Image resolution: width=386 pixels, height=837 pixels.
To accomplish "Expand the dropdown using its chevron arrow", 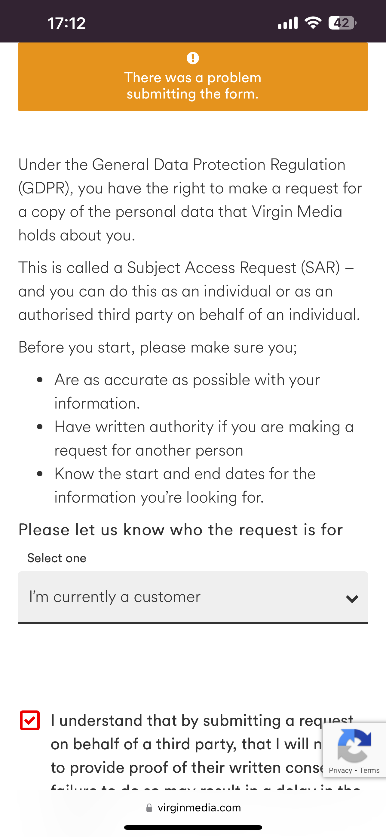I will point(352,598).
